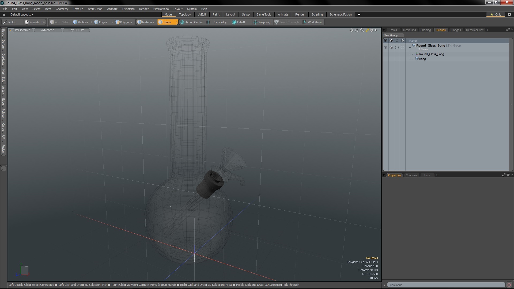The width and height of the screenshot is (514, 289).
Task: Switch to Edges selection mode
Action: [103, 22]
